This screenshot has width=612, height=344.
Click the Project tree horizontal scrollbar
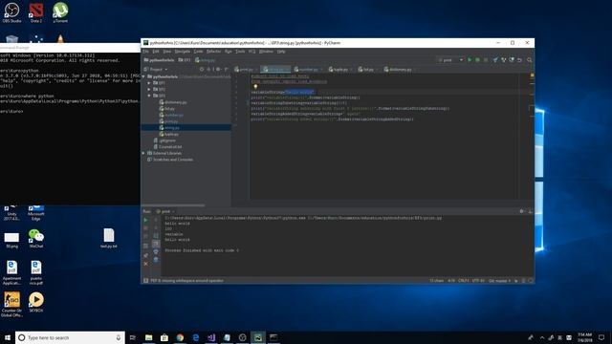click(x=172, y=205)
